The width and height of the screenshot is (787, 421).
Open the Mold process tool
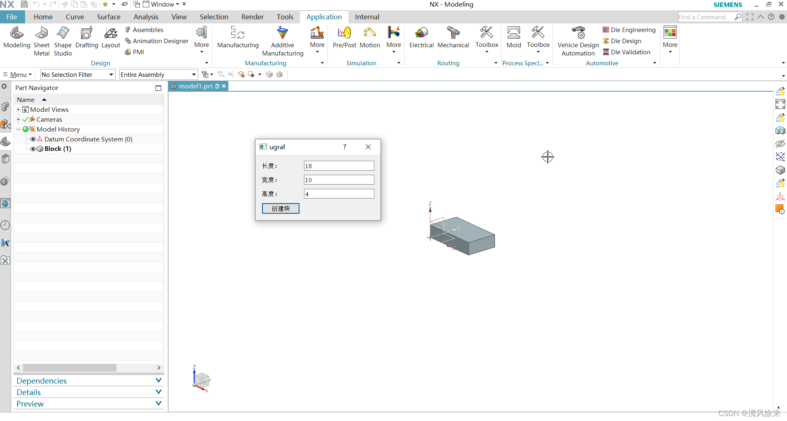coord(513,37)
